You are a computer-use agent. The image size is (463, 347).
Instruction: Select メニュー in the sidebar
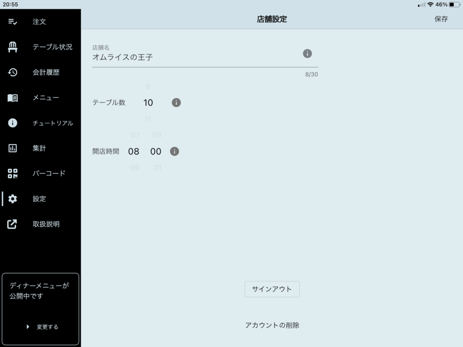click(x=46, y=98)
